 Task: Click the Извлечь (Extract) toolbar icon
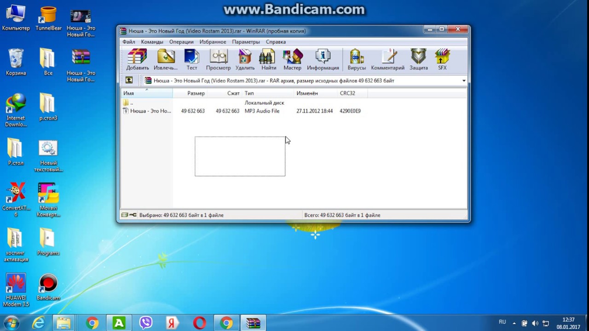pos(166,60)
